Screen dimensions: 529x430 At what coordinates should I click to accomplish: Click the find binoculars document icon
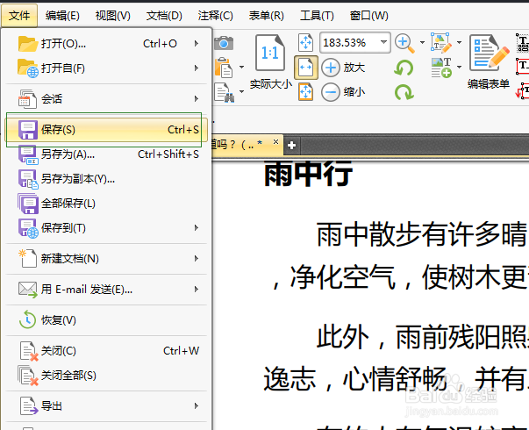click(x=225, y=92)
